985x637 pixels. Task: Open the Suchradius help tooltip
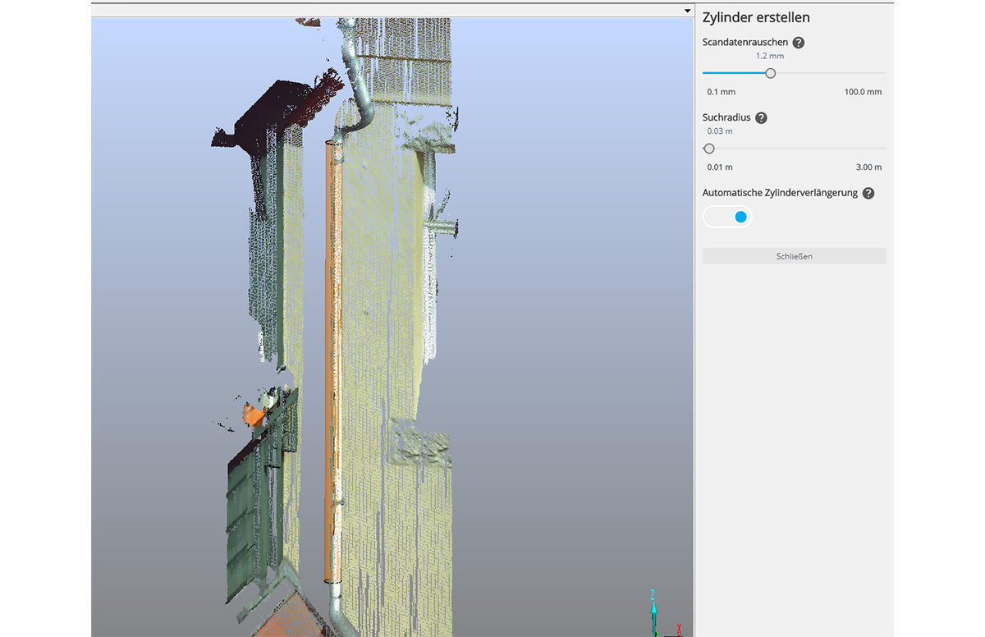click(x=761, y=117)
